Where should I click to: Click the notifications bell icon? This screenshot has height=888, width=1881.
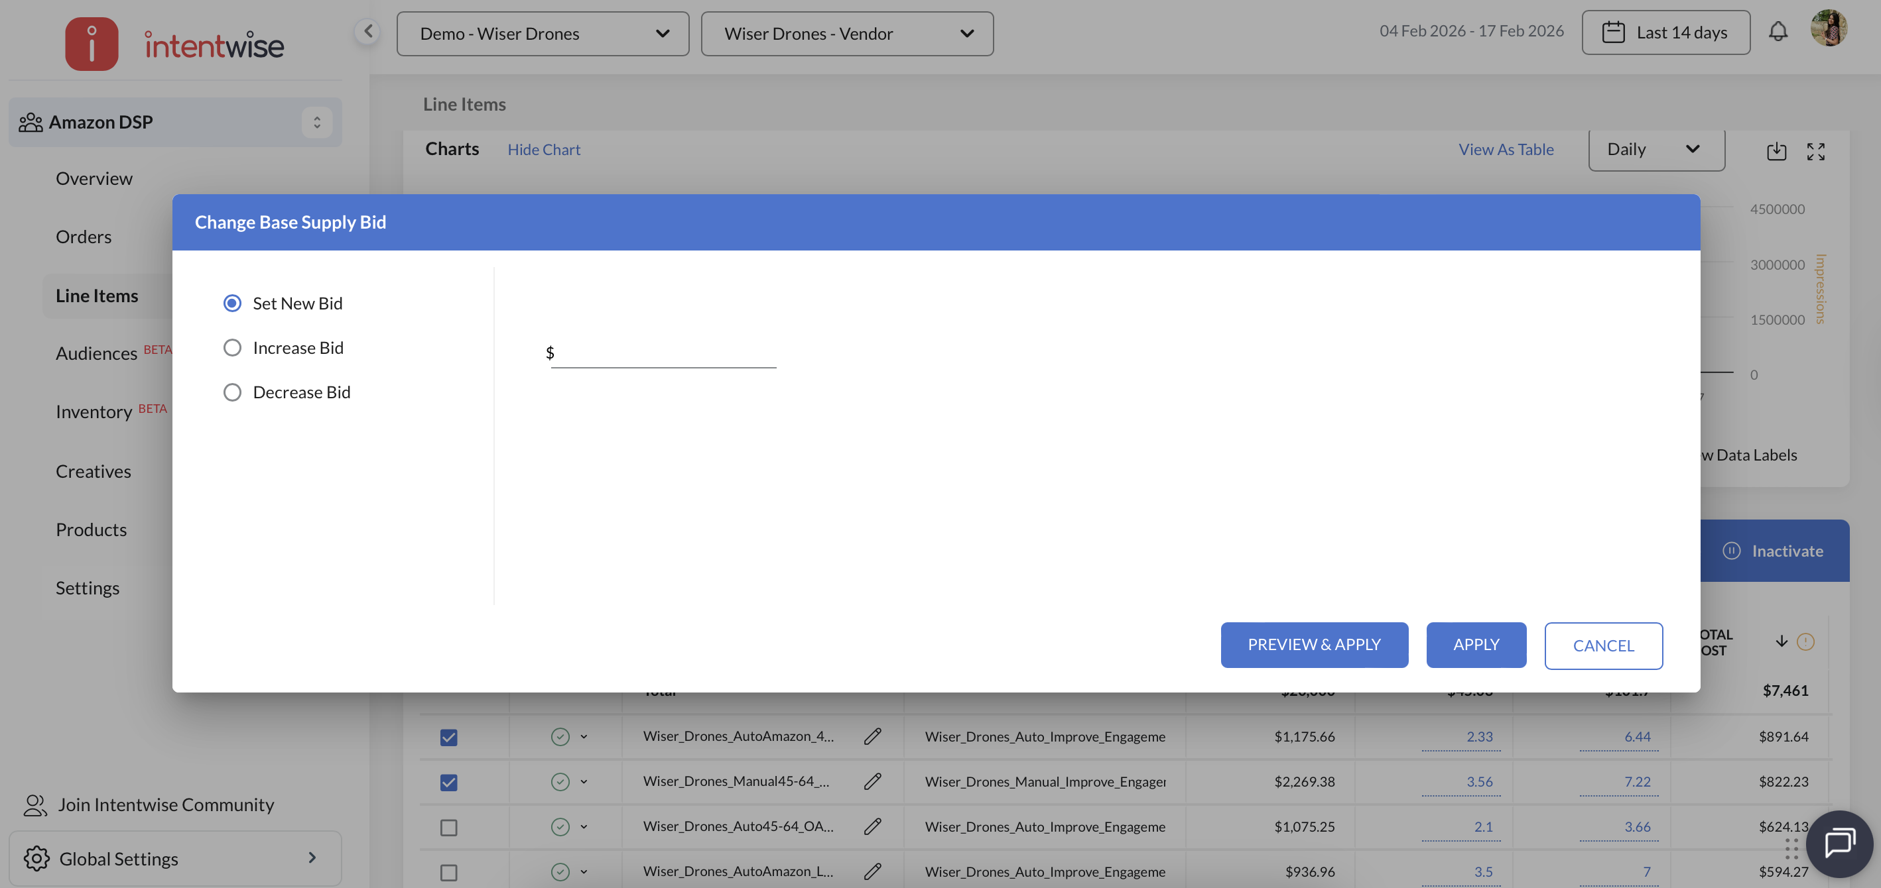coord(1778,31)
